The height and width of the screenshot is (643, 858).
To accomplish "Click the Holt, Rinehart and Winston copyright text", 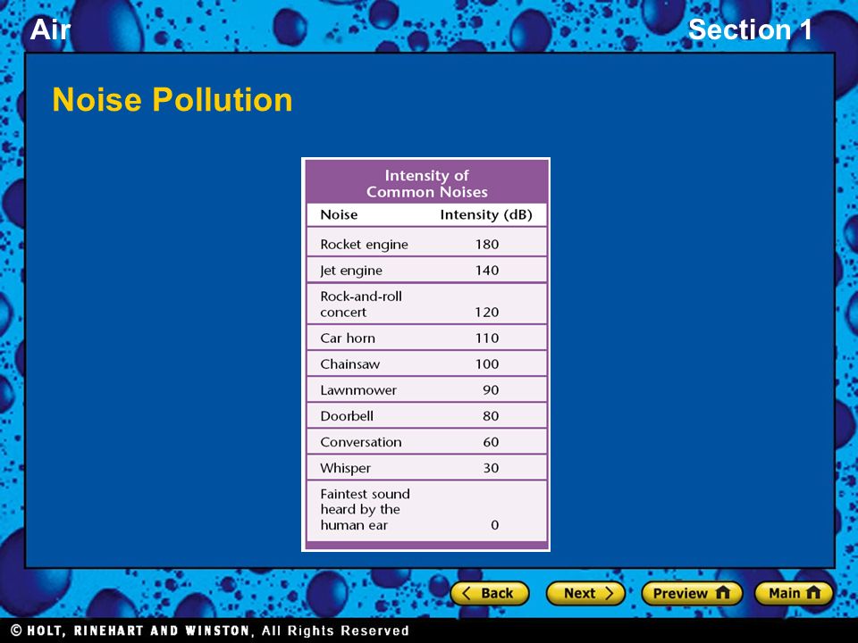I will tap(210, 630).
